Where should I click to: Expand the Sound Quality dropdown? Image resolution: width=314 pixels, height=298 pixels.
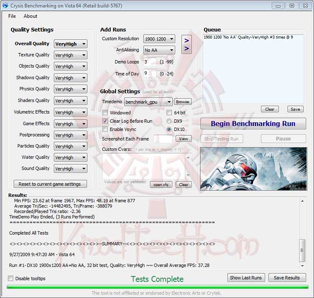pos(71,169)
